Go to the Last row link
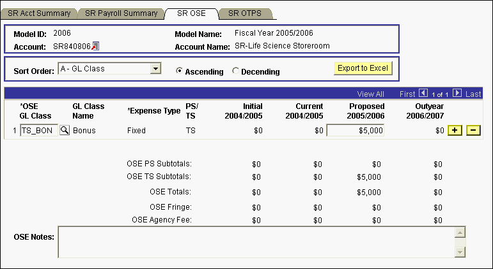This screenshot has height=269, width=493. 473,94
